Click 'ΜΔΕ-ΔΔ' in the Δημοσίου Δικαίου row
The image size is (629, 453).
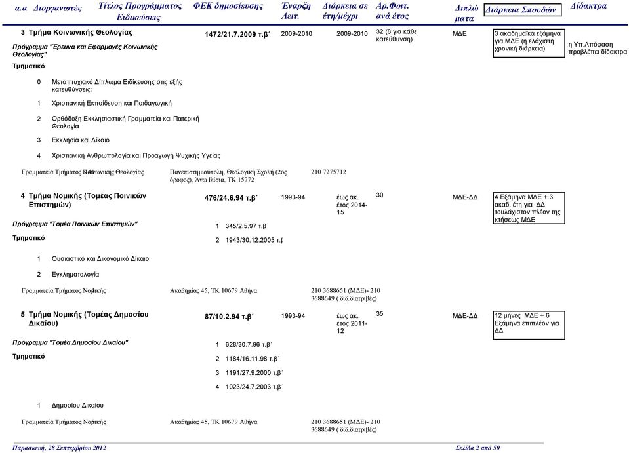[x=465, y=316]
